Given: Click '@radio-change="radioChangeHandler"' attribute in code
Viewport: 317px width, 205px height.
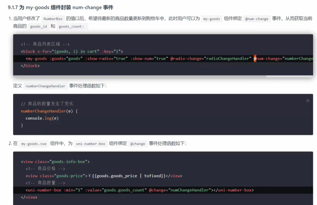Looking at the screenshot, I should pyautogui.click(x=211, y=58).
